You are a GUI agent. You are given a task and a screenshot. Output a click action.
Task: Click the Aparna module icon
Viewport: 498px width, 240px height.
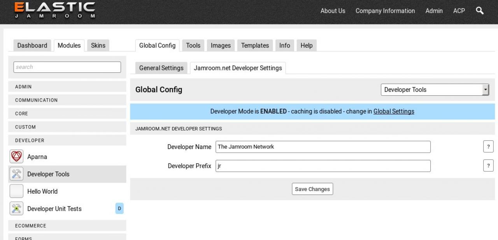(x=16, y=157)
